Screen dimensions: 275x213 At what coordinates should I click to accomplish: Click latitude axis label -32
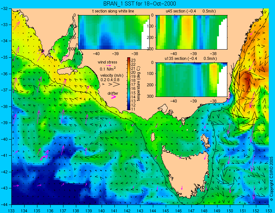point(4,8)
